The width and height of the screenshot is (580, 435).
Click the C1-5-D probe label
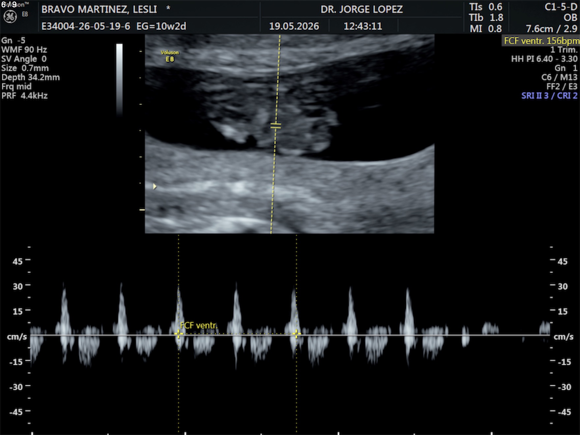pyautogui.click(x=561, y=7)
